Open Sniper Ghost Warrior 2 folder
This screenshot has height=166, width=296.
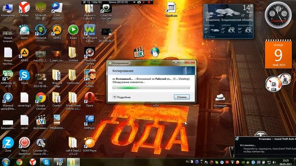click(73, 98)
